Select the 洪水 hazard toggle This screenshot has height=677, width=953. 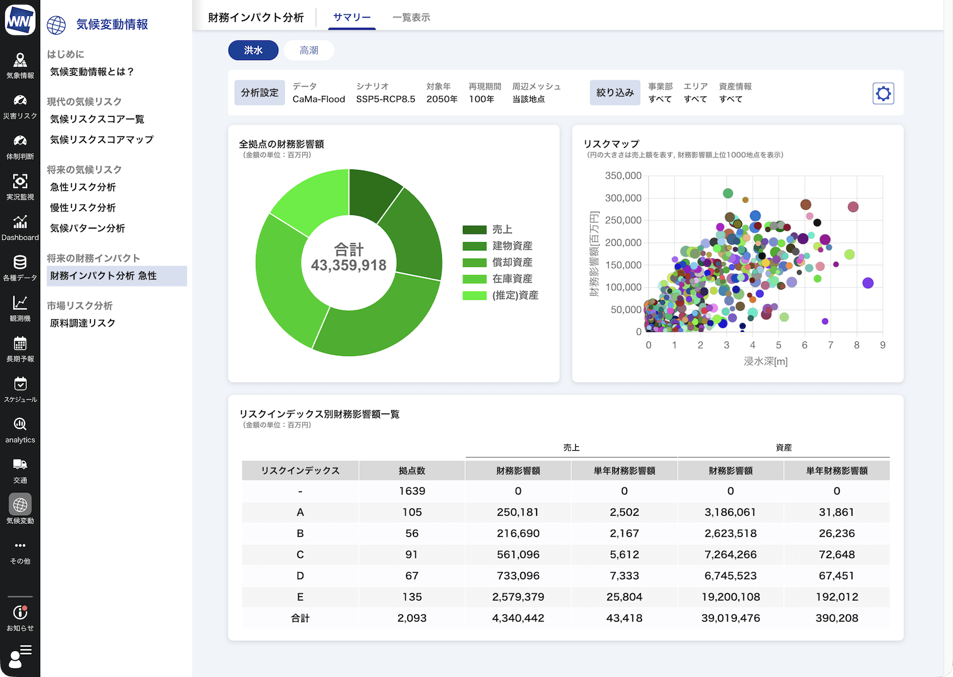(253, 51)
